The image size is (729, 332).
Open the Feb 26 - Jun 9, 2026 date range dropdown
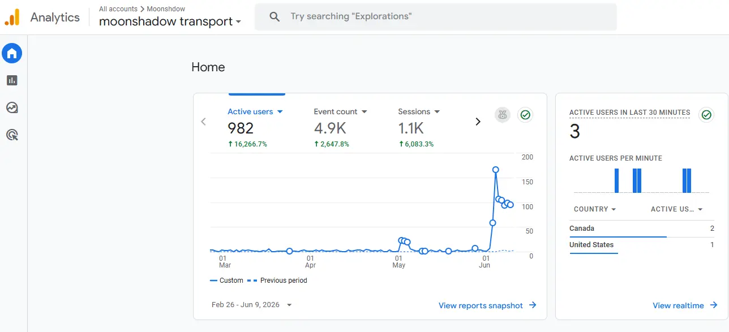tap(252, 304)
